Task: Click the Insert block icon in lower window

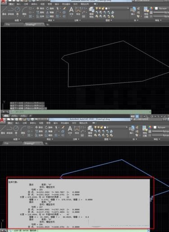Action: pos(132,130)
